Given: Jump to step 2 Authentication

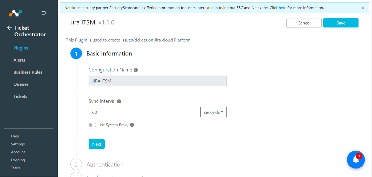Looking at the screenshot, I should [x=76, y=165].
